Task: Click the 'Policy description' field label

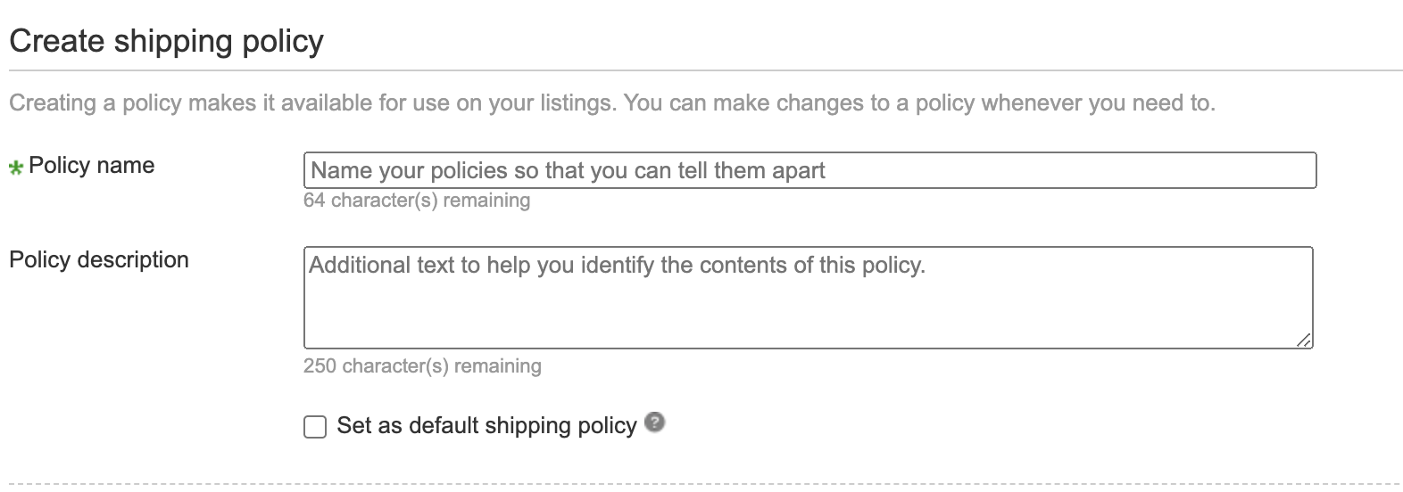Action: coord(99,260)
